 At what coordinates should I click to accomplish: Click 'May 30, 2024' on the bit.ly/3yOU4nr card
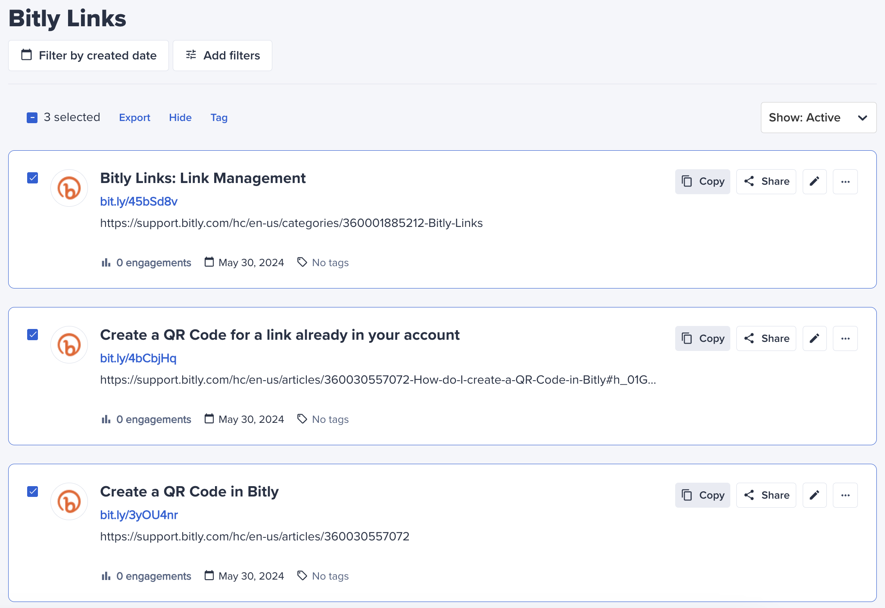pyautogui.click(x=251, y=576)
